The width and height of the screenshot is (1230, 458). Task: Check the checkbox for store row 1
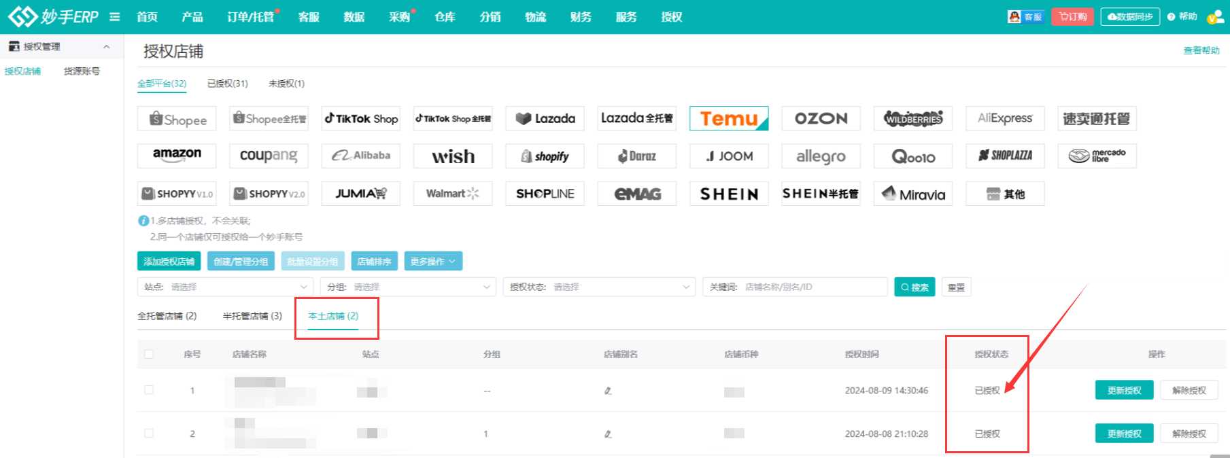coord(149,390)
